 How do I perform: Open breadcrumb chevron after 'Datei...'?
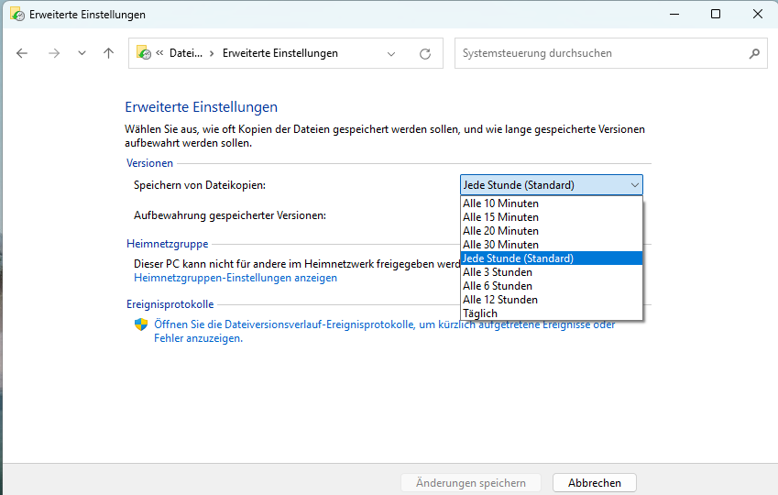pyautogui.click(x=212, y=53)
